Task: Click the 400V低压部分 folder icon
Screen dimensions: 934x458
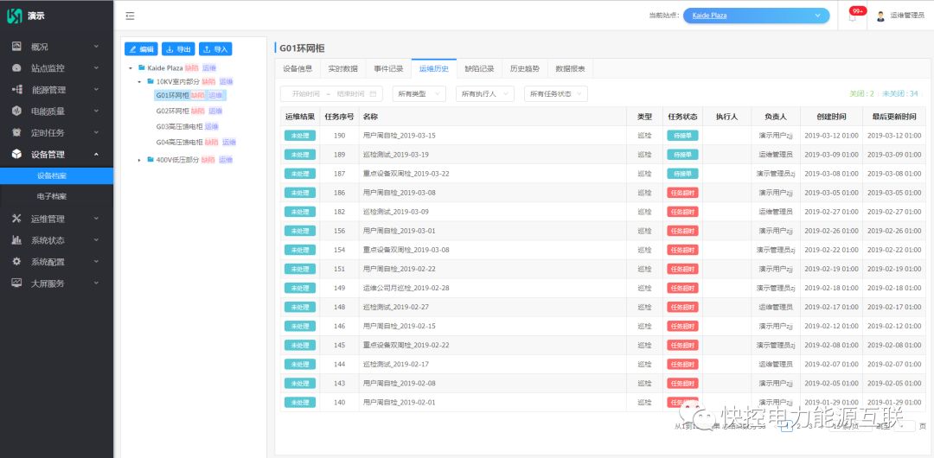Action: point(150,160)
